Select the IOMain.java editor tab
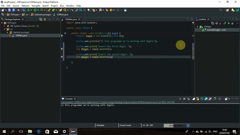The height and width of the screenshot is (135, 240). (71, 19)
